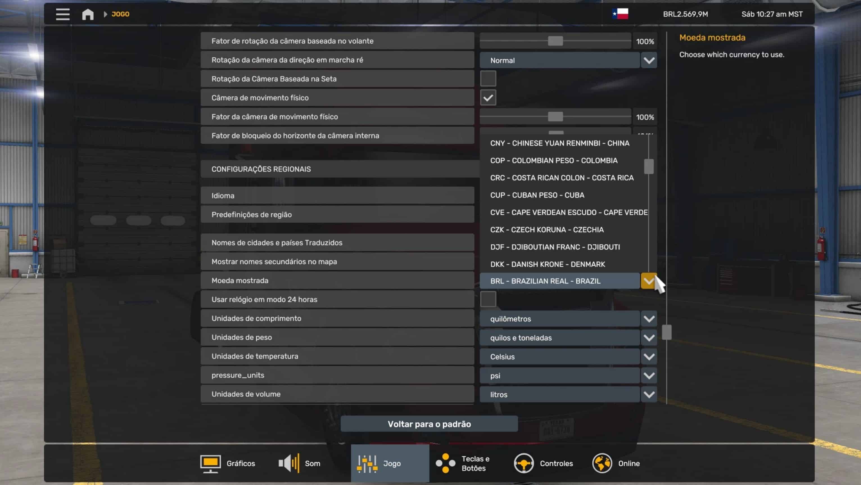Viewport: 861px width, 485px height.
Task: Choose DKK Danish Krone currency option
Action: coord(548,264)
